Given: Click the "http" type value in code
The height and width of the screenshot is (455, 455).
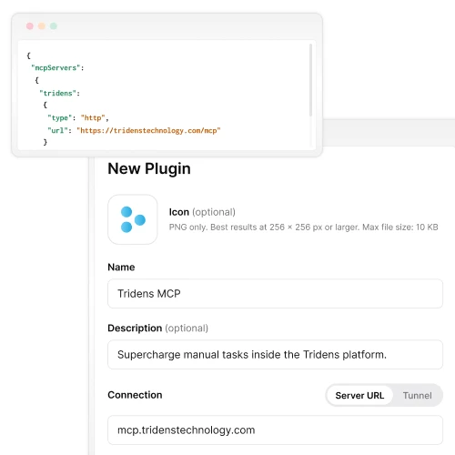Looking at the screenshot, I should click(x=93, y=117).
